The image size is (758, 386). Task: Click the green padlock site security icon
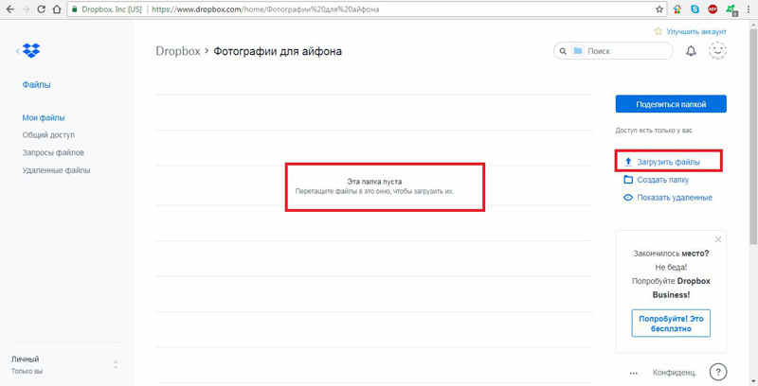pos(74,9)
